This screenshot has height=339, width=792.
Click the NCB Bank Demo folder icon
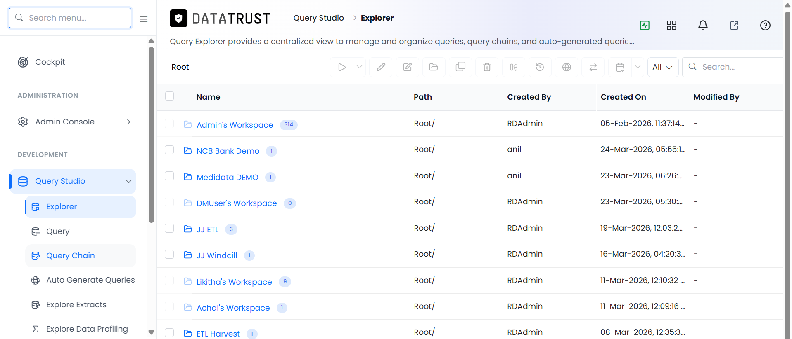[x=188, y=150]
